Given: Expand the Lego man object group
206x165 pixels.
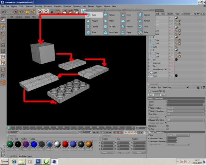Looking at the screenshot, I should coord(149,63).
